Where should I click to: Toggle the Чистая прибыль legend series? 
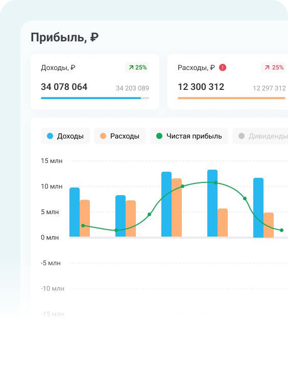click(x=189, y=136)
